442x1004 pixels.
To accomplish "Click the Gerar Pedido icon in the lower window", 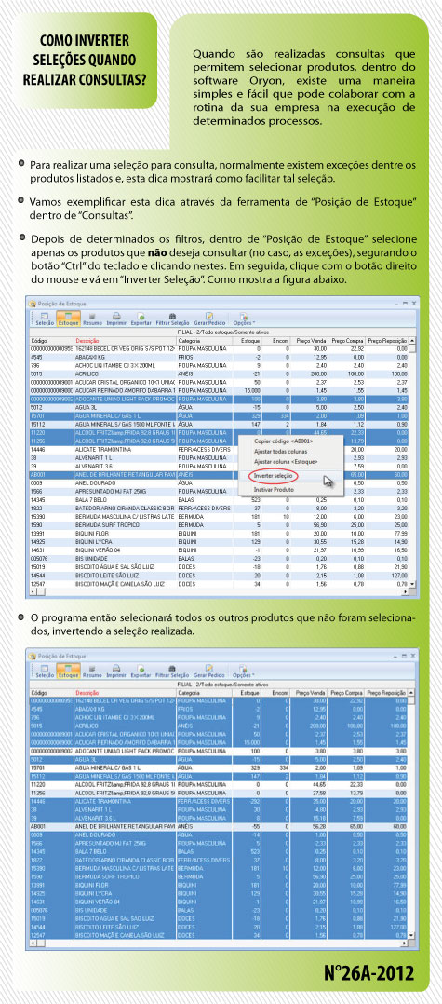I will tap(209, 671).
